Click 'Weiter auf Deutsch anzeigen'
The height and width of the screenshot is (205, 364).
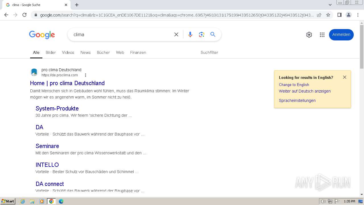click(x=305, y=91)
